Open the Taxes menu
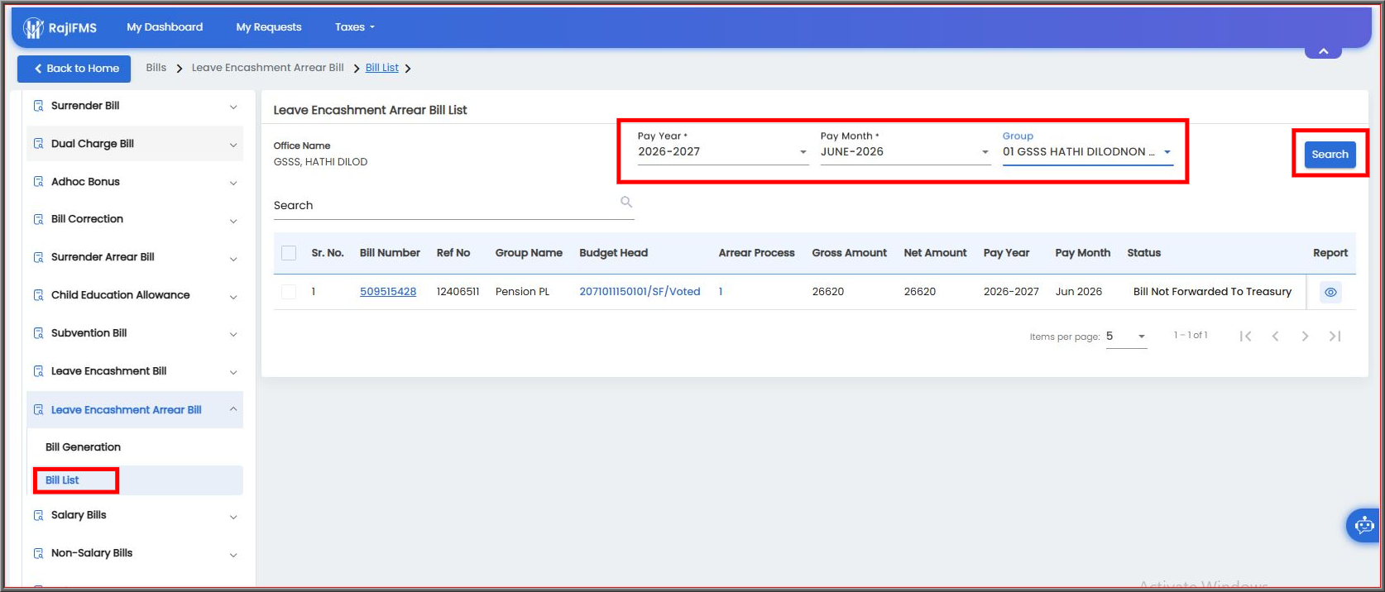This screenshot has height=592, width=1385. point(354,27)
